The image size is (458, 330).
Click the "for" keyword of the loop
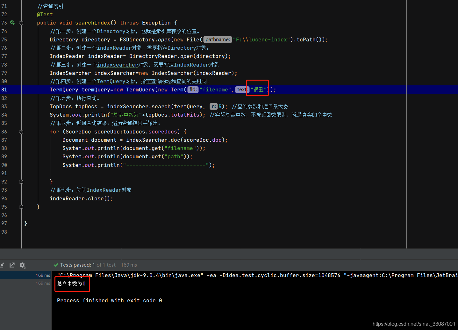[x=54, y=132]
